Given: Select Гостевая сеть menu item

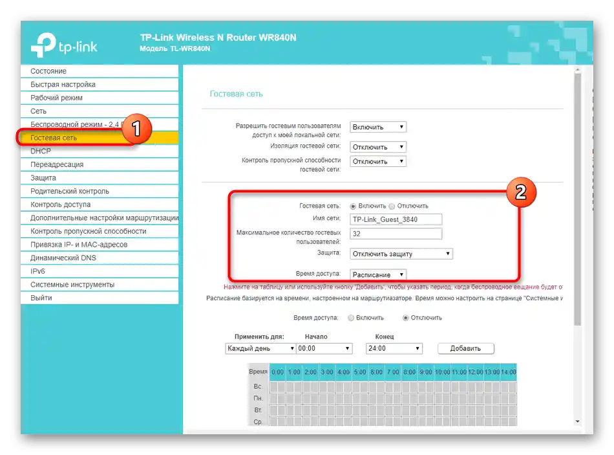Looking at the screenshot, I should tap(100, 138).
